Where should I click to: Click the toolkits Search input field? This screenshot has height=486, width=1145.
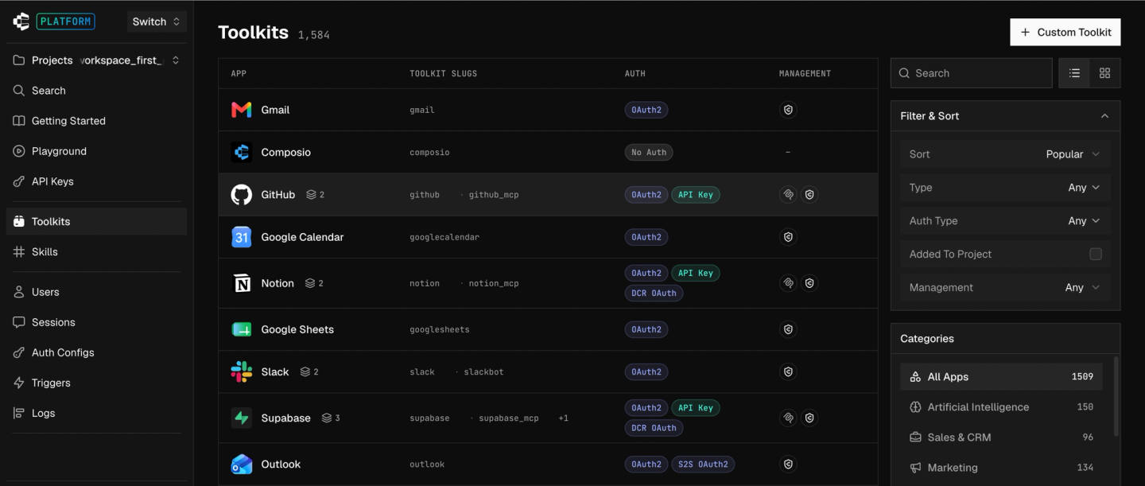(x=971, y=73)
